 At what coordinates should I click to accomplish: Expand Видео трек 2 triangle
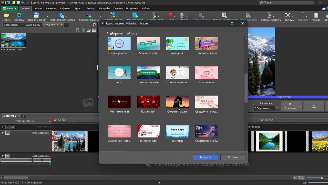coord(3,127)
